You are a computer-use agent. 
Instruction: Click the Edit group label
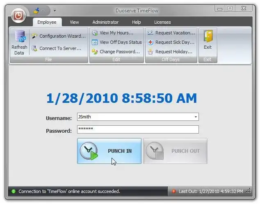click(x=116, y=59)
